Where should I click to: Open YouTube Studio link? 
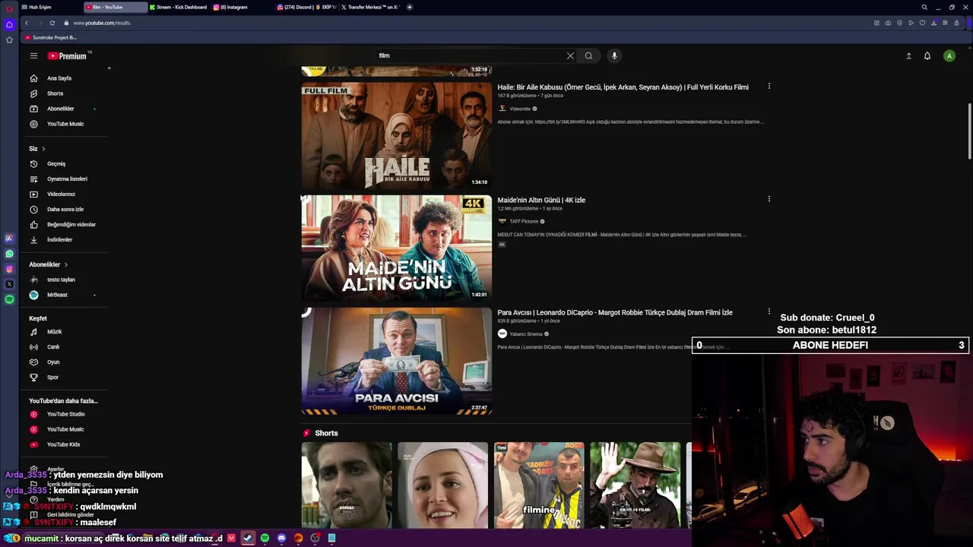tap(65, 414)
